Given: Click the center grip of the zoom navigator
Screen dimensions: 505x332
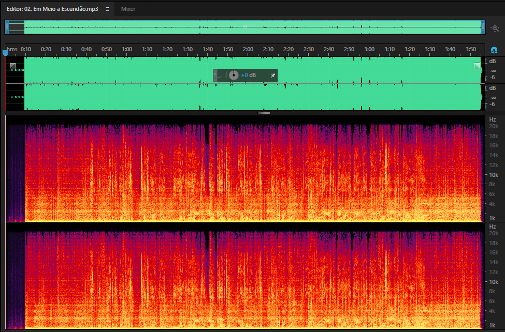Looking at the screenshot, I should 245,27.
